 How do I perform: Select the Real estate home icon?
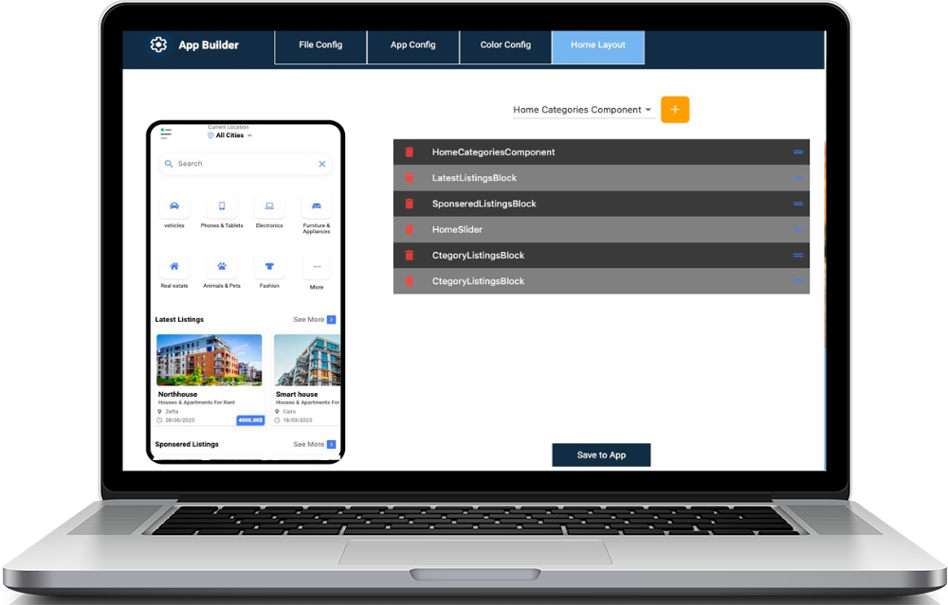[174, 267]
